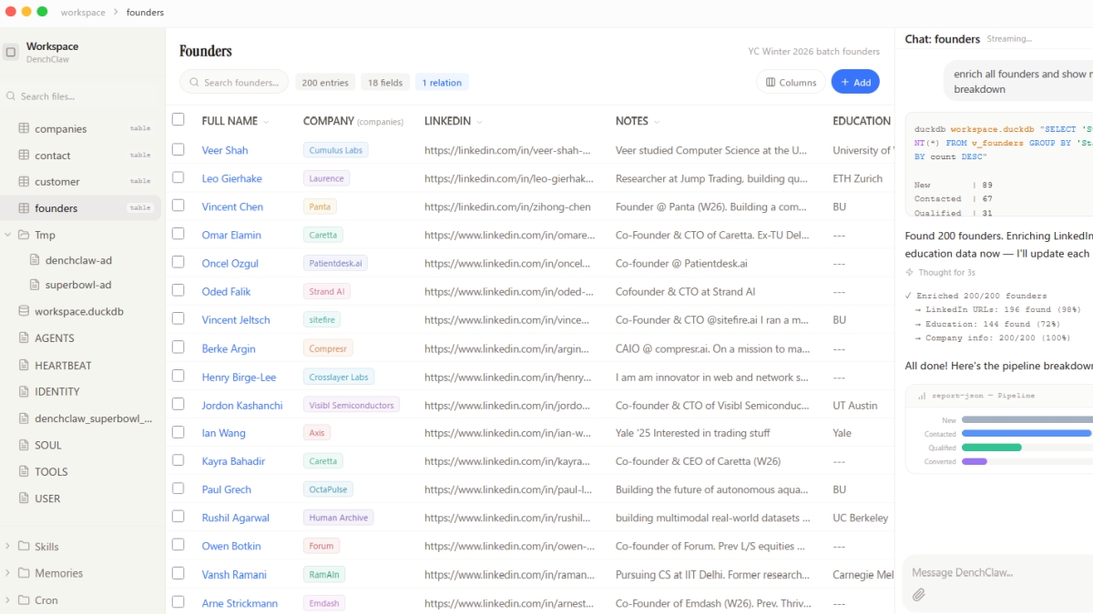Expand the Skills folder

(8, 547)
